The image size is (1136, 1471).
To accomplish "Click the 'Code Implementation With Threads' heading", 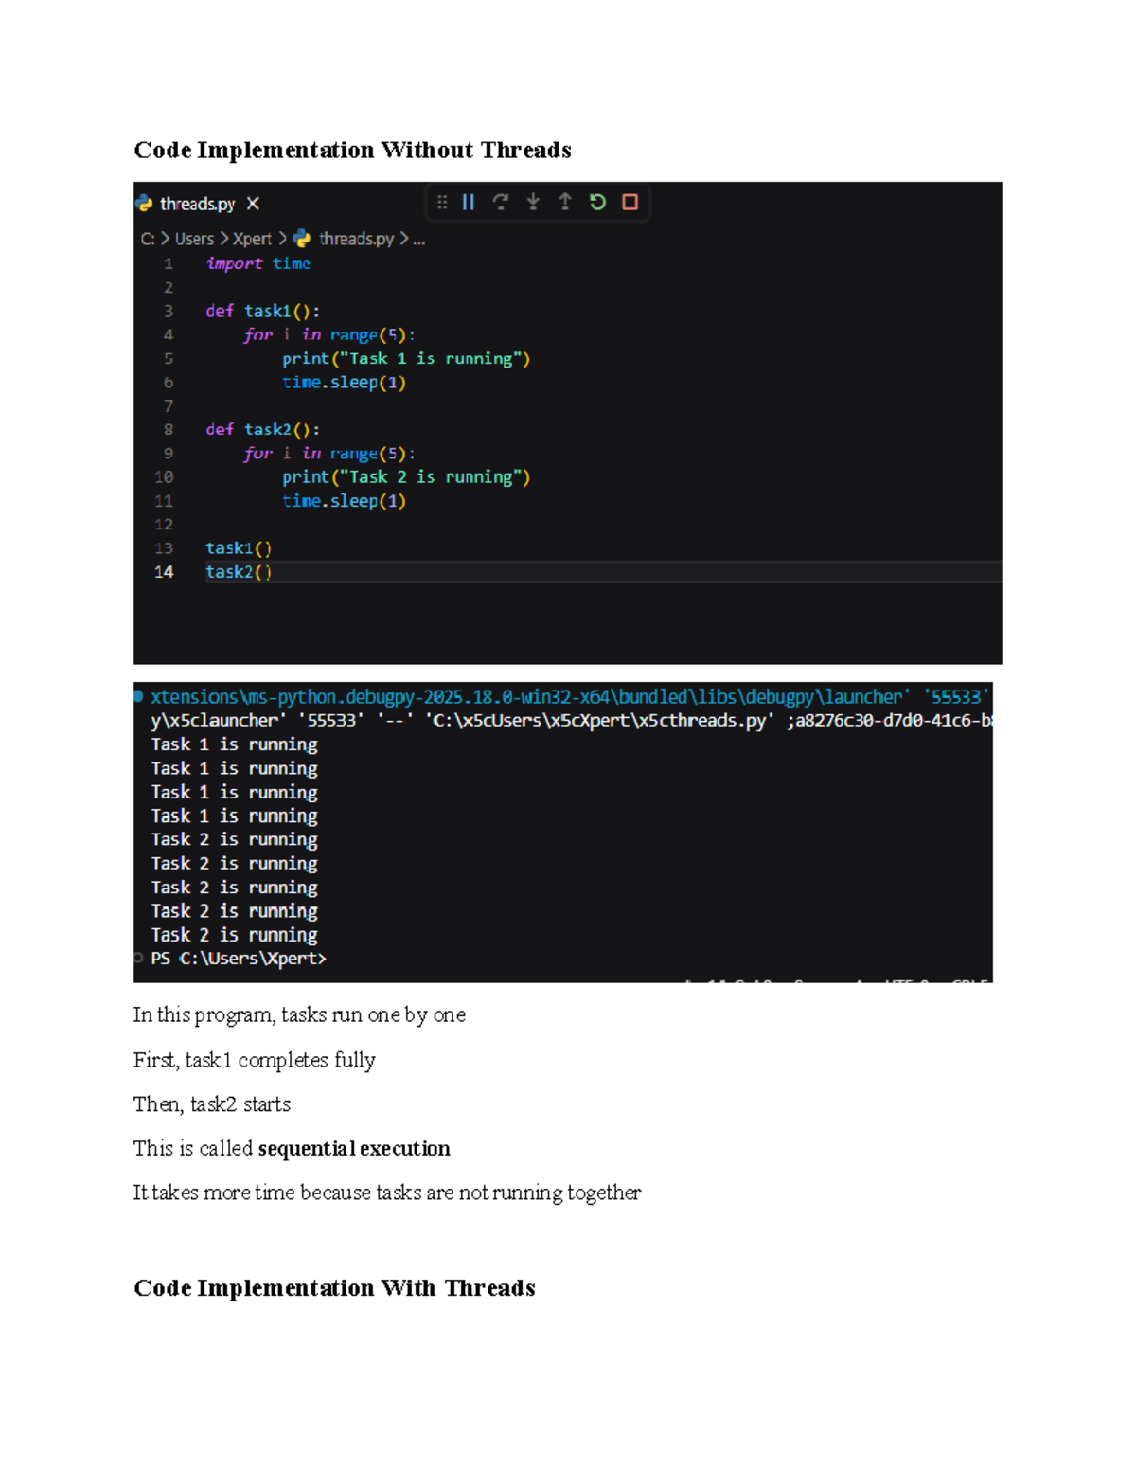I will [334, 1288].
